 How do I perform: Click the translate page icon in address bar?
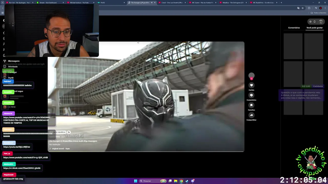click(298, 8)
